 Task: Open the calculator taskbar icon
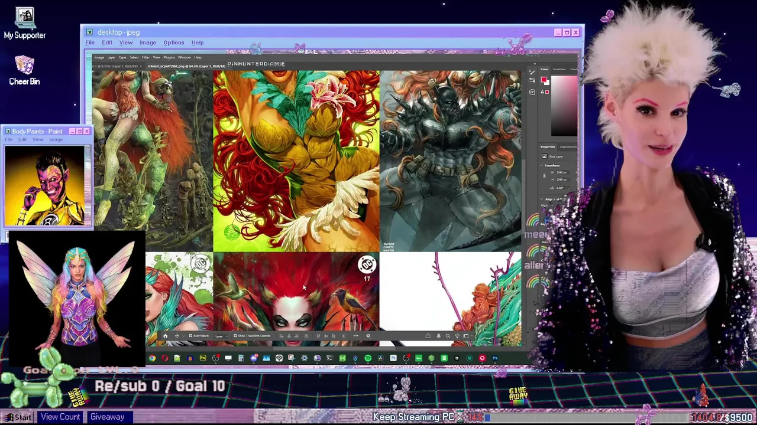pyautogui.click(x=241, y=358)
